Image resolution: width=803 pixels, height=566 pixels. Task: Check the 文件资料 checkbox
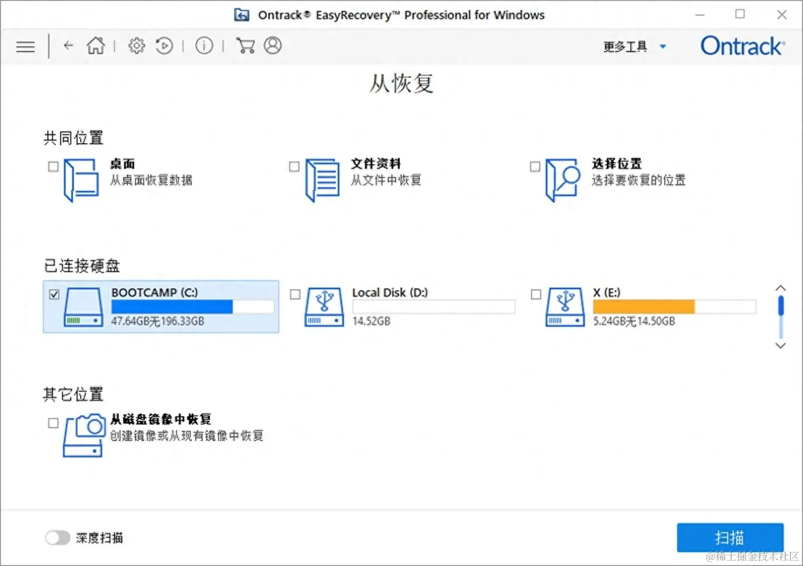pos(294,166)
